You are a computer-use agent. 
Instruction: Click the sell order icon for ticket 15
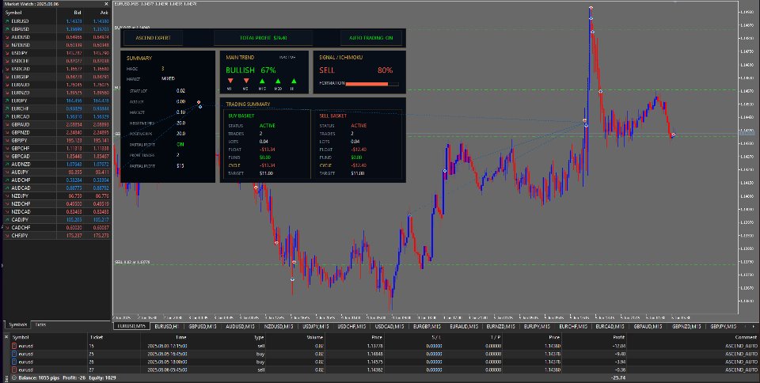[14, 346]
